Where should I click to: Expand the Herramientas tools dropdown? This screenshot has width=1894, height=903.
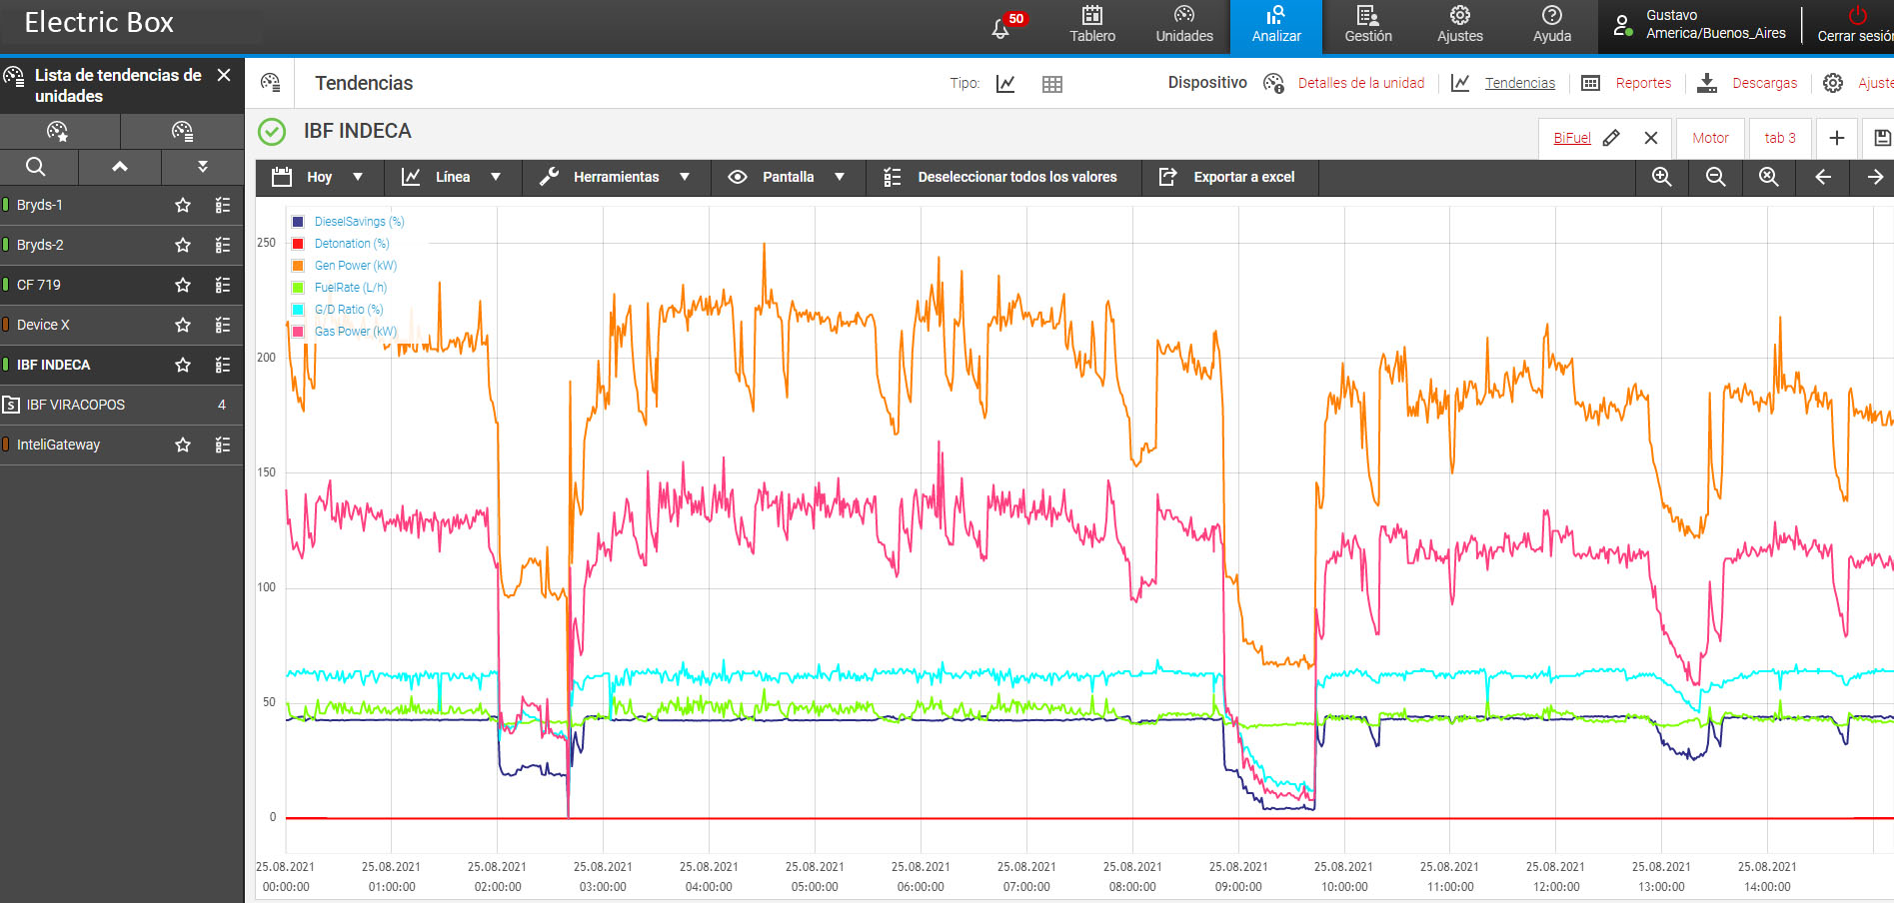[616, 177]
